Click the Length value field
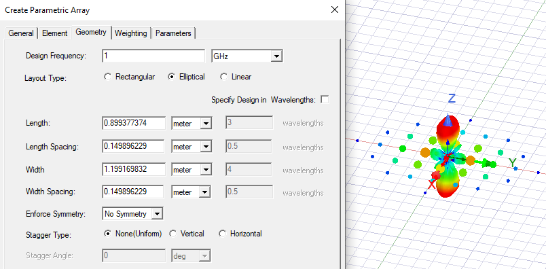Screen dimensions: 546x269 (134, 123)
